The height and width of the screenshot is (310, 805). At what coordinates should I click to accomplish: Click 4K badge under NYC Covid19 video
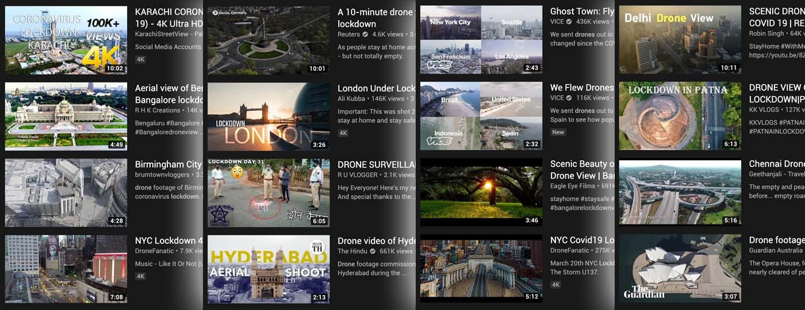[x=556, y=285]
